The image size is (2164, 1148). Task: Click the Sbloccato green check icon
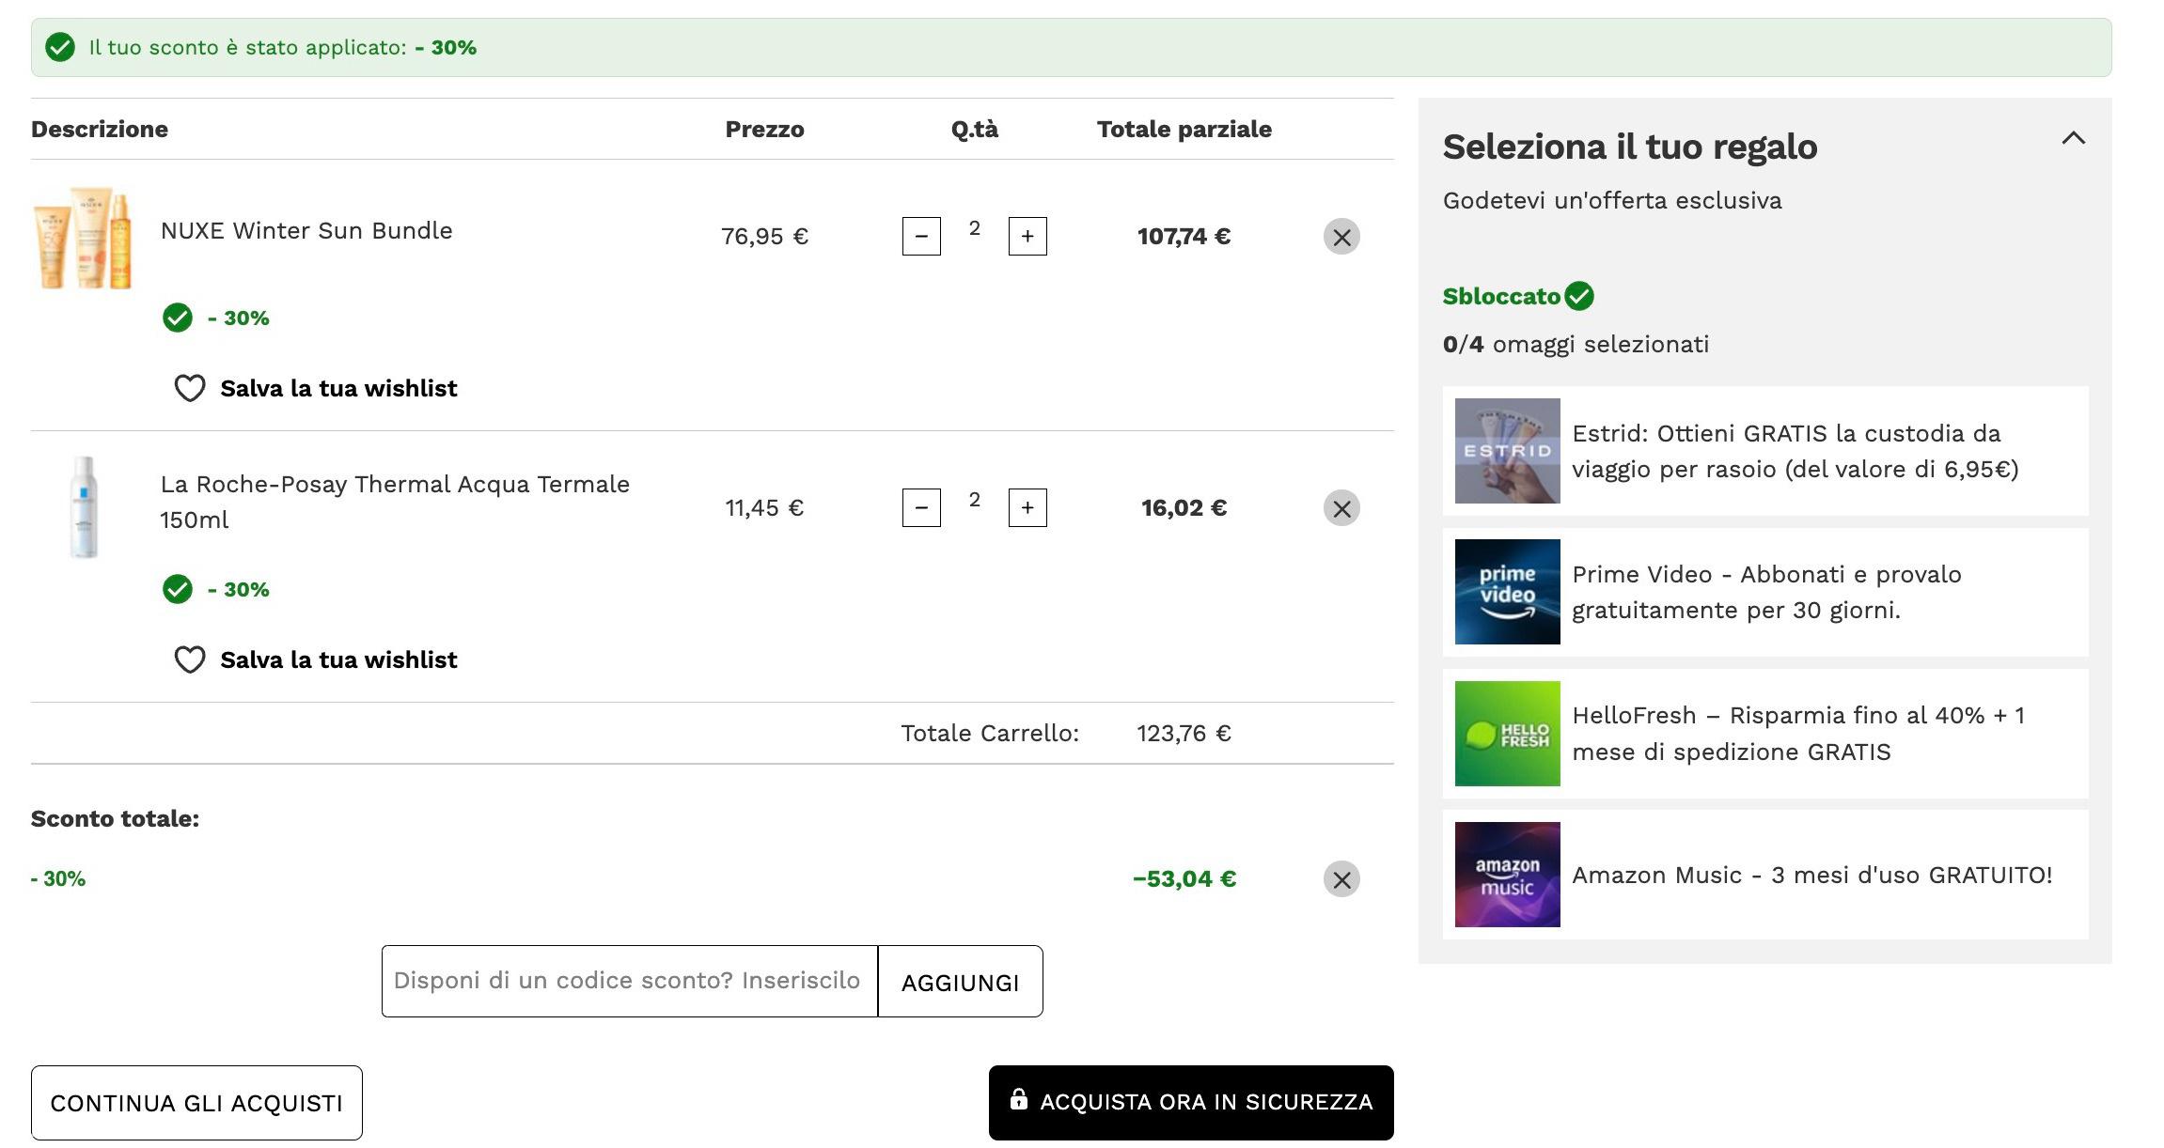click(1579, 296)
